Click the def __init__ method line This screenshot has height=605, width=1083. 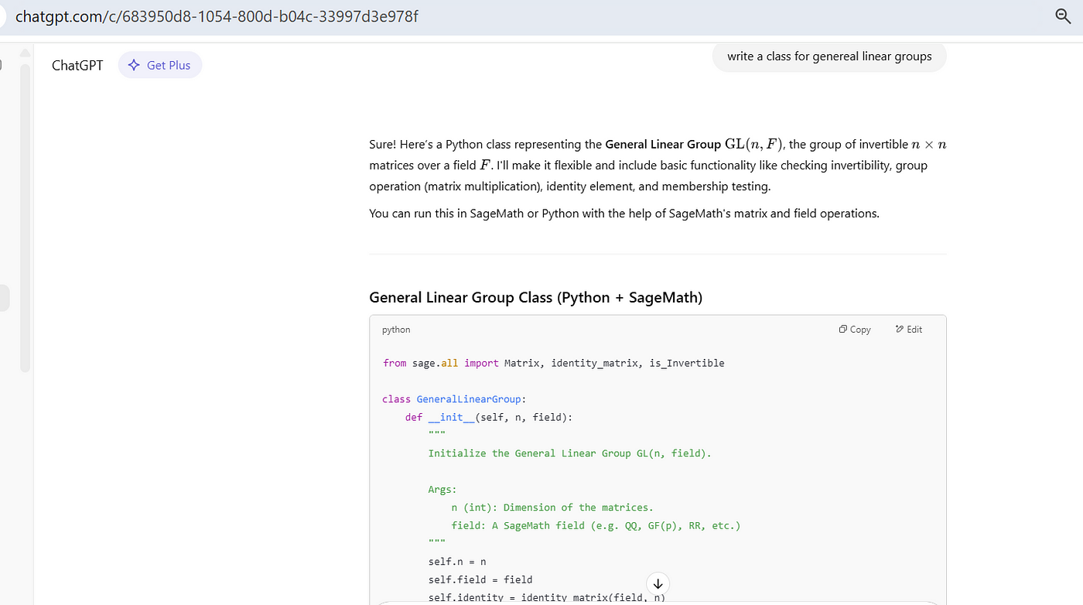click(x=489, y=417)
